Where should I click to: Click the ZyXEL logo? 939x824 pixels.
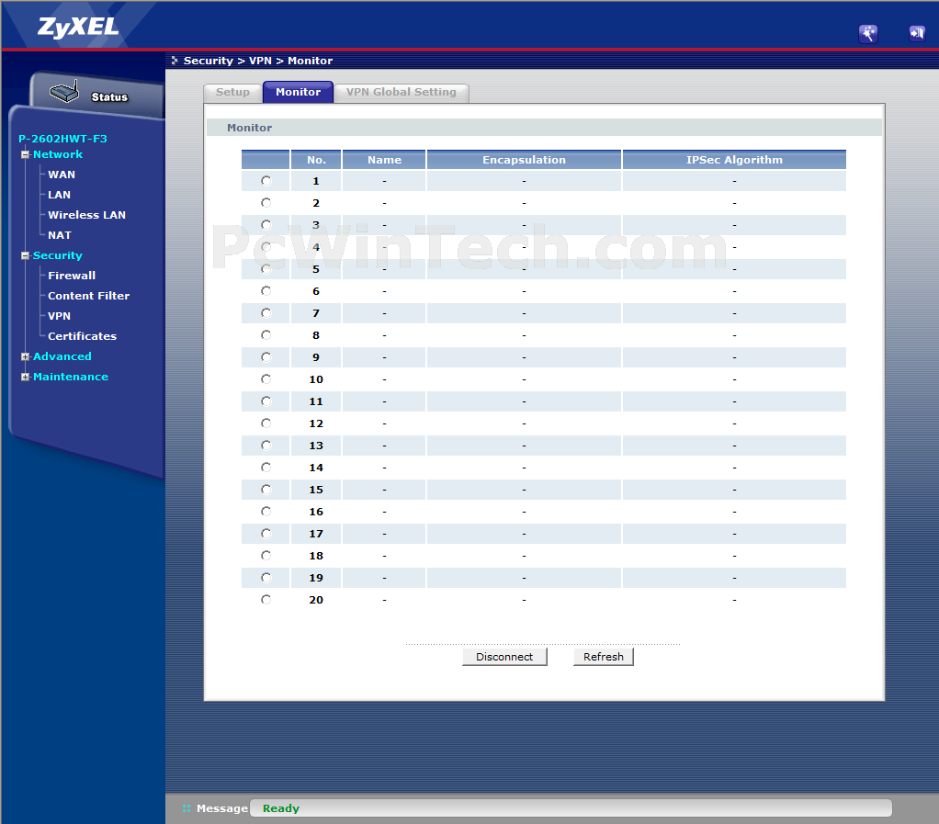coord(78,27)
